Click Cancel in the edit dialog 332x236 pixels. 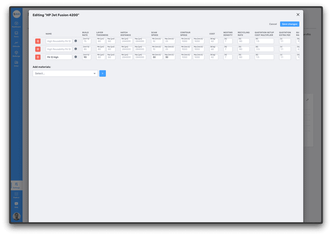273,24
